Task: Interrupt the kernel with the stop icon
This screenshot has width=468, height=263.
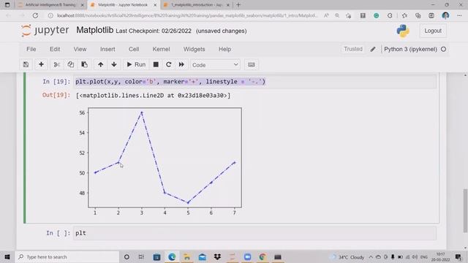Action: click(x=156, y=65)
